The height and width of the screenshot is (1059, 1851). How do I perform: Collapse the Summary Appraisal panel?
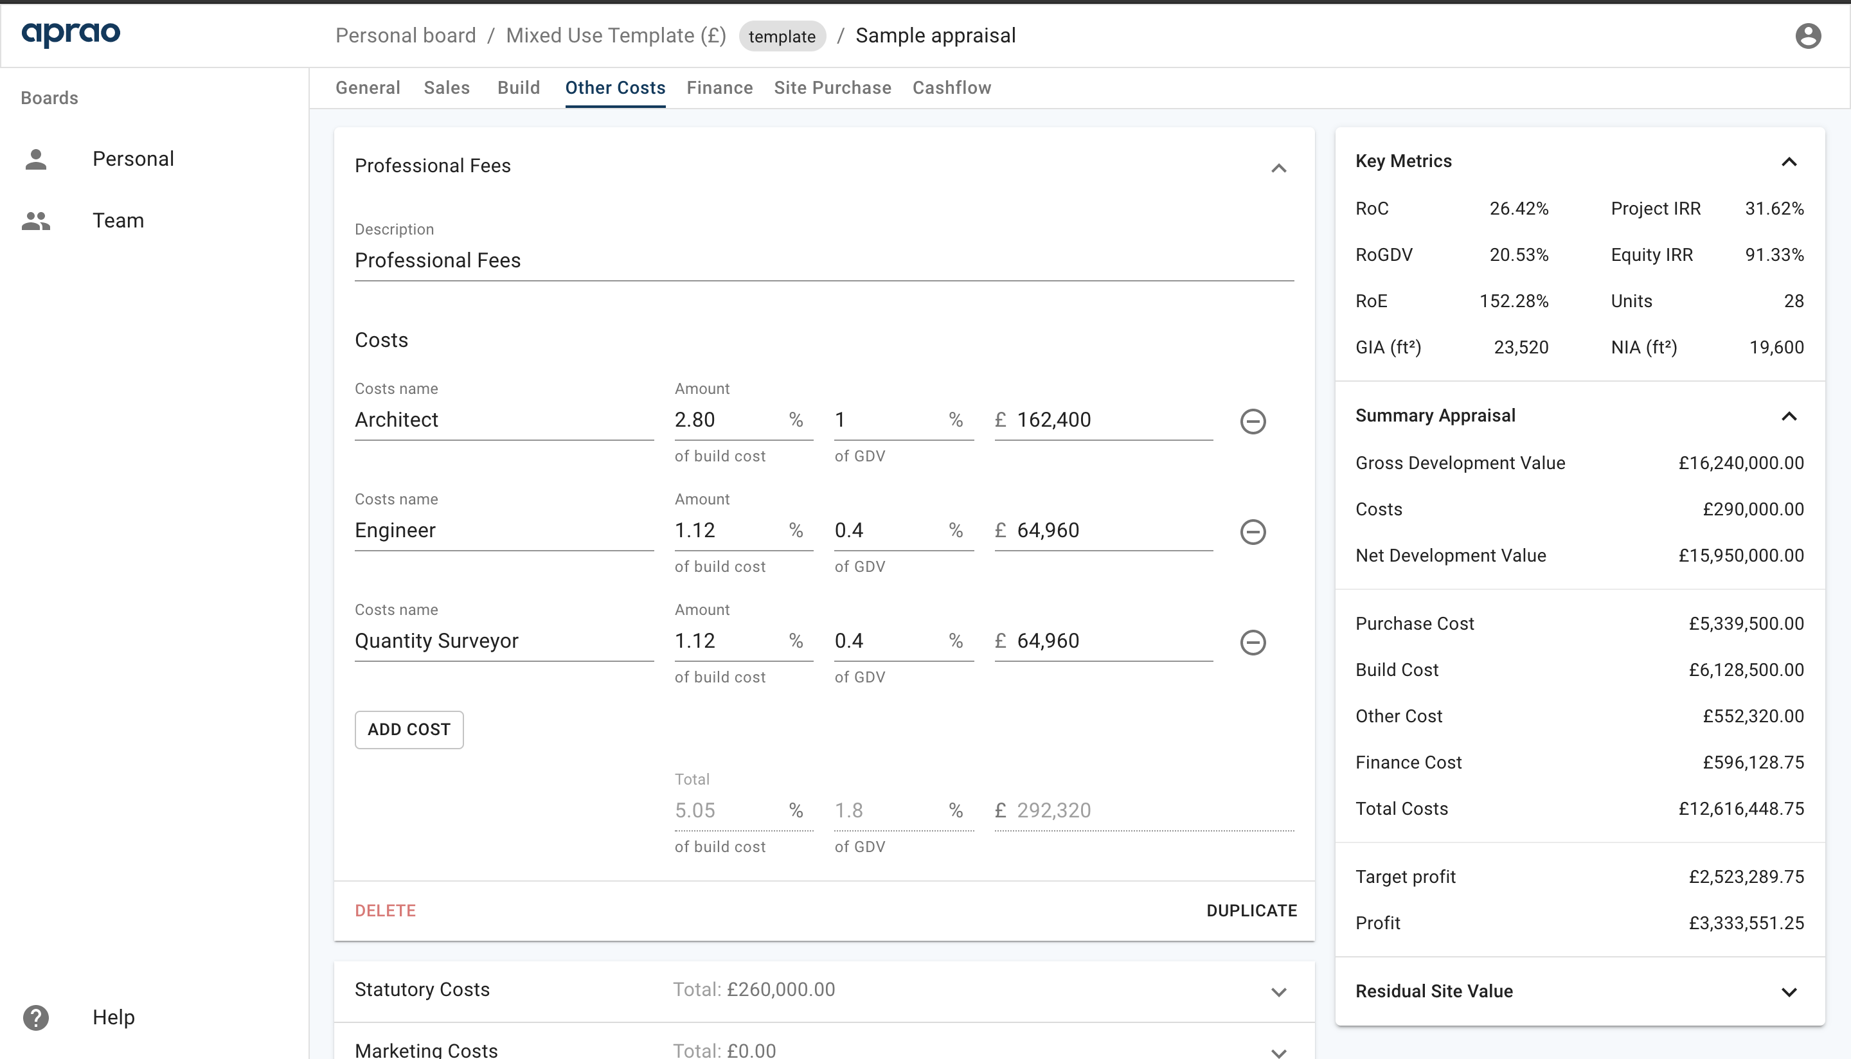pos(1789,416)
